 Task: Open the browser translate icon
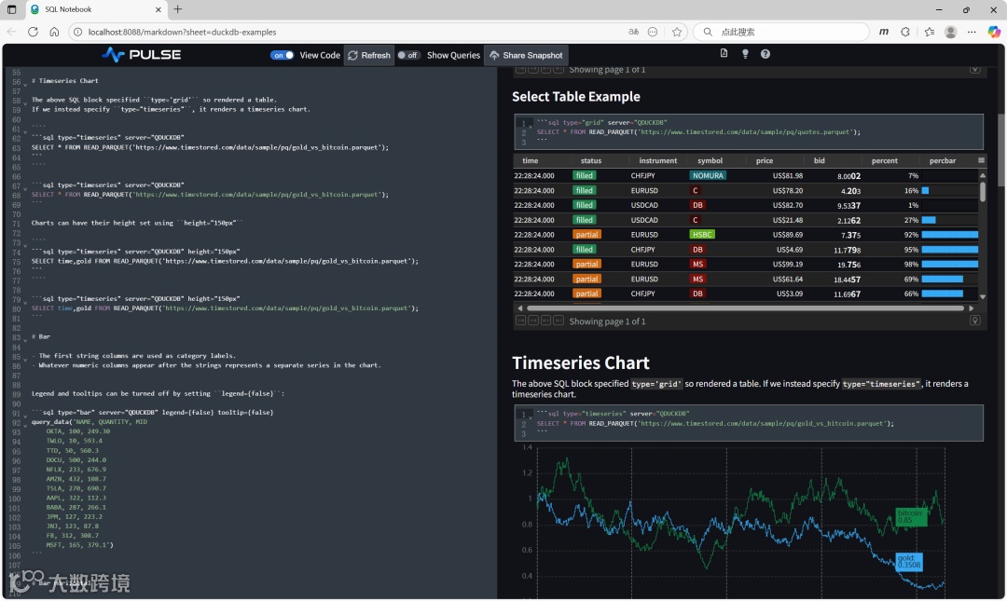click(x=633, y=32)
